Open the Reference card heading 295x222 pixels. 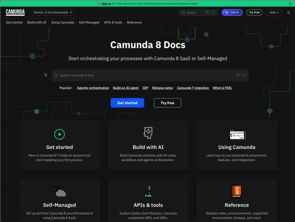tap(237, 205)
